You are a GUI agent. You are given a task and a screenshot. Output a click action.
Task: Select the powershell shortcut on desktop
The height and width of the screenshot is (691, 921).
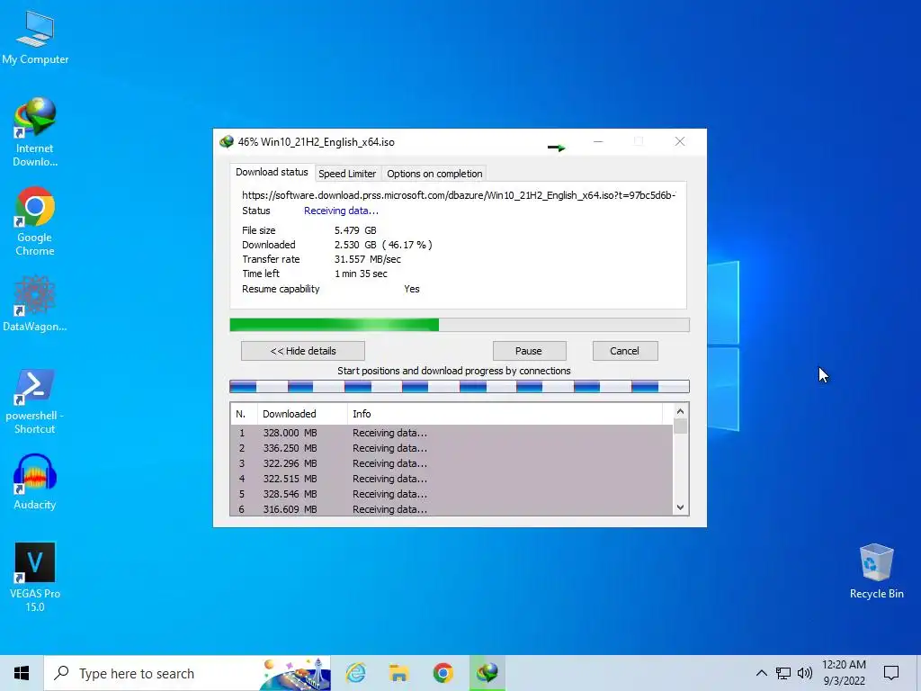pos(35,401)
